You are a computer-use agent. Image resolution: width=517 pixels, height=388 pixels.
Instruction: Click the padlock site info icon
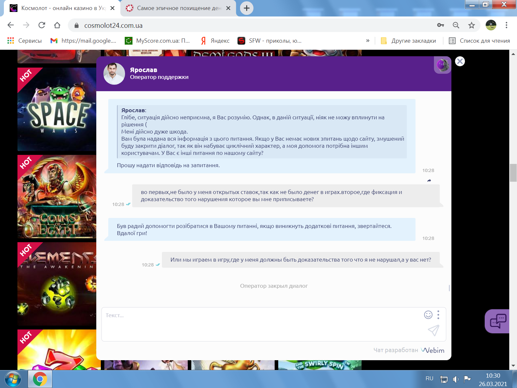77,25
